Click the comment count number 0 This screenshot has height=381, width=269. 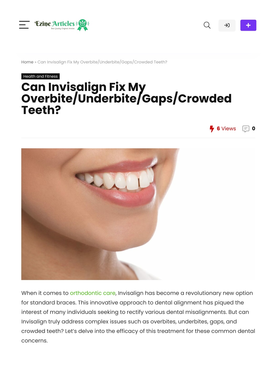point(254,128)
